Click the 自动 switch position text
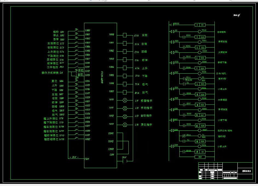 tap(80, 74)
